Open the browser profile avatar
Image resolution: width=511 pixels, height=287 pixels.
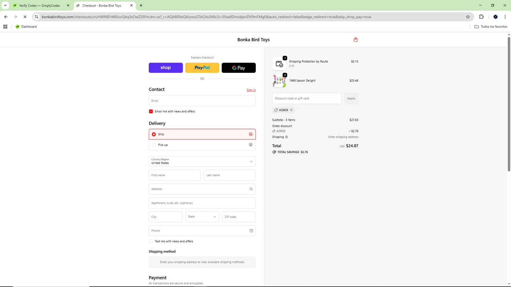point(495,17)
